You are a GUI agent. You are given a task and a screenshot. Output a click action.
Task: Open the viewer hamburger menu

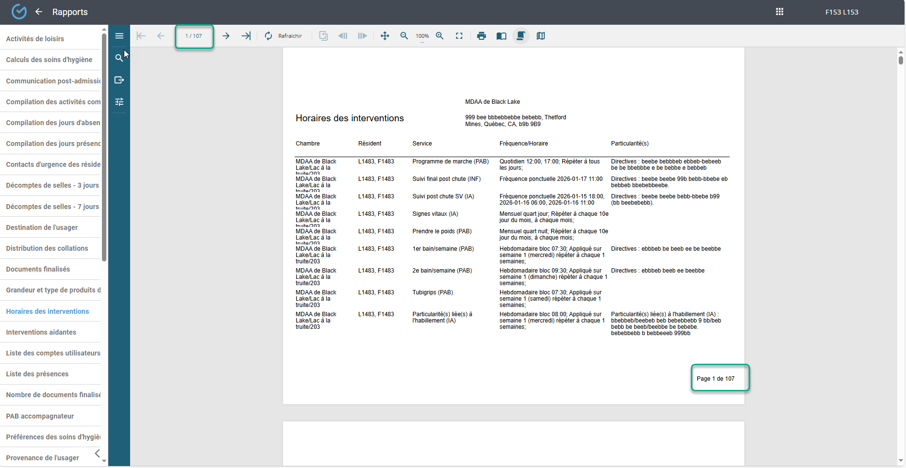(x=119, y=36)
